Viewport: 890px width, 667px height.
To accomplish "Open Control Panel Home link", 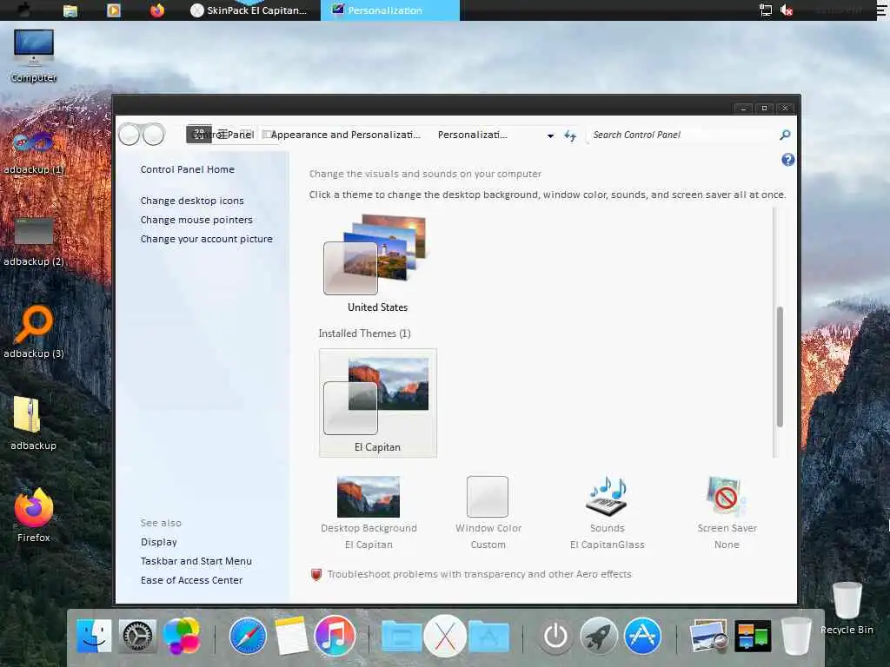I will [188, 169].
